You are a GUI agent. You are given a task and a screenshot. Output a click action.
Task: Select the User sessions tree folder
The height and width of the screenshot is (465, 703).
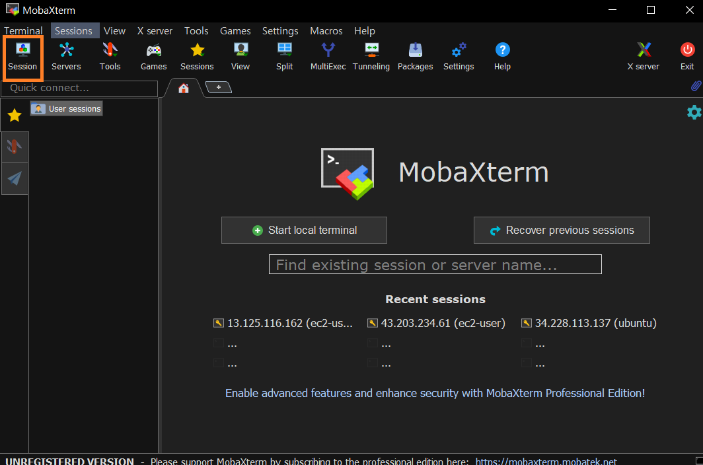click(x=66, y=108)
